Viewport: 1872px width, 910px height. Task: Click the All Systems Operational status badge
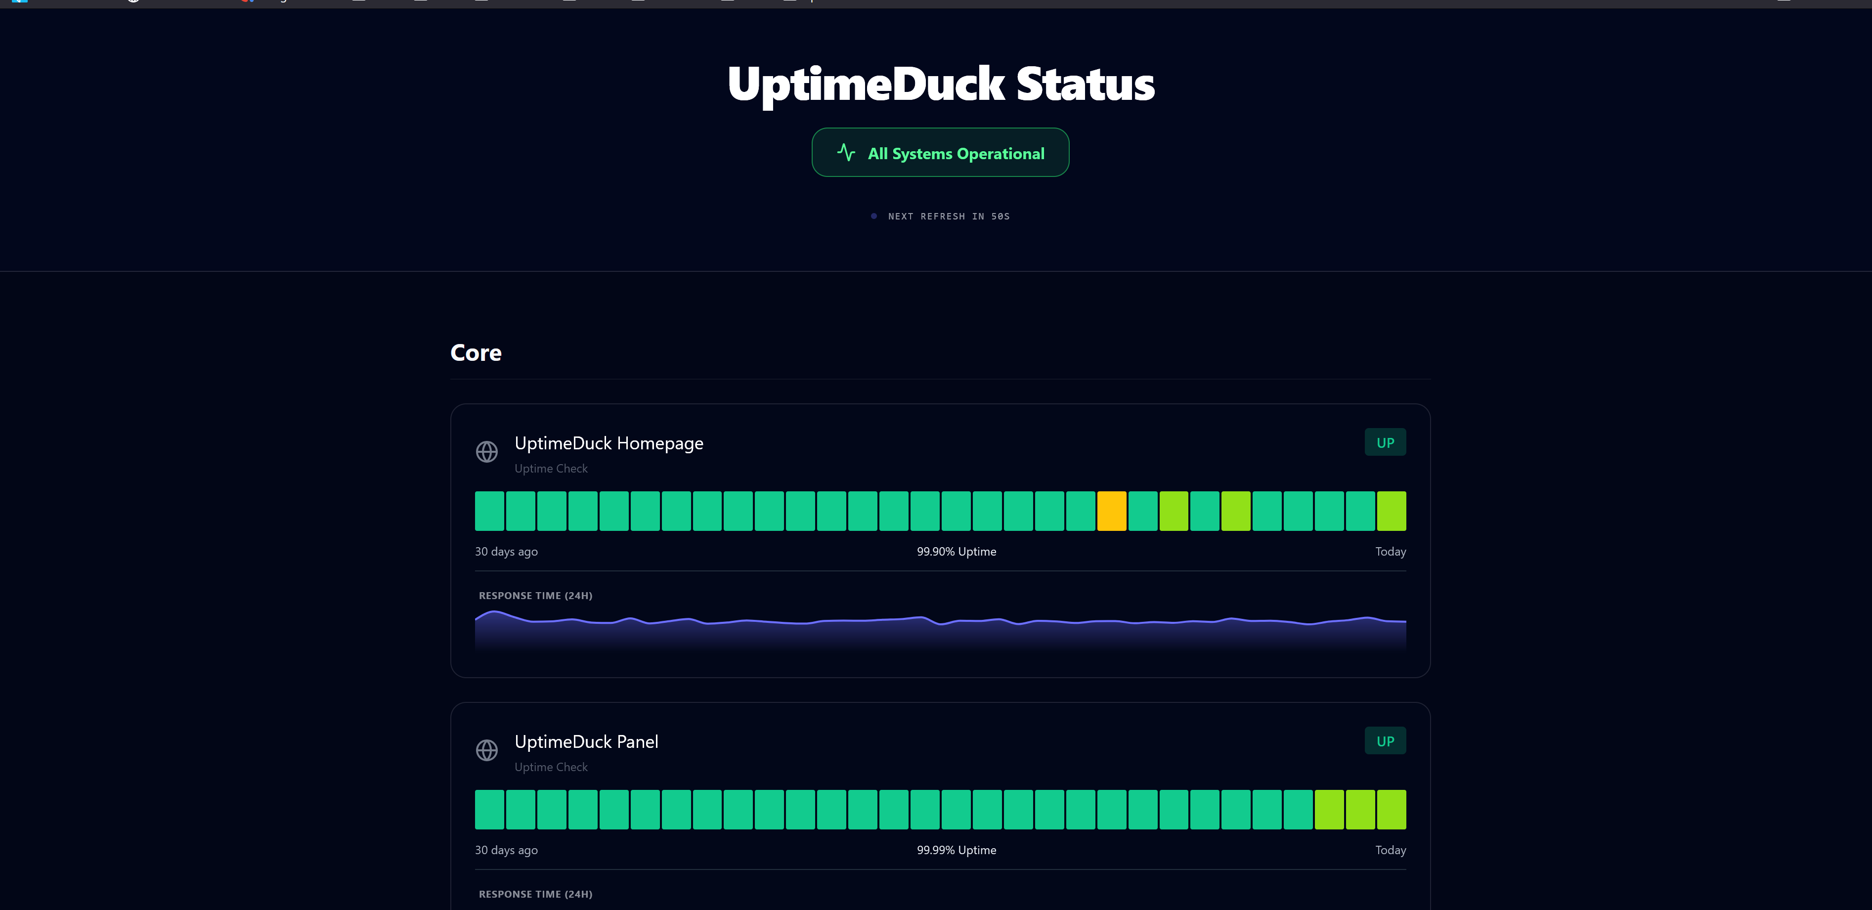pyautogui.click(x=940, y=152)
